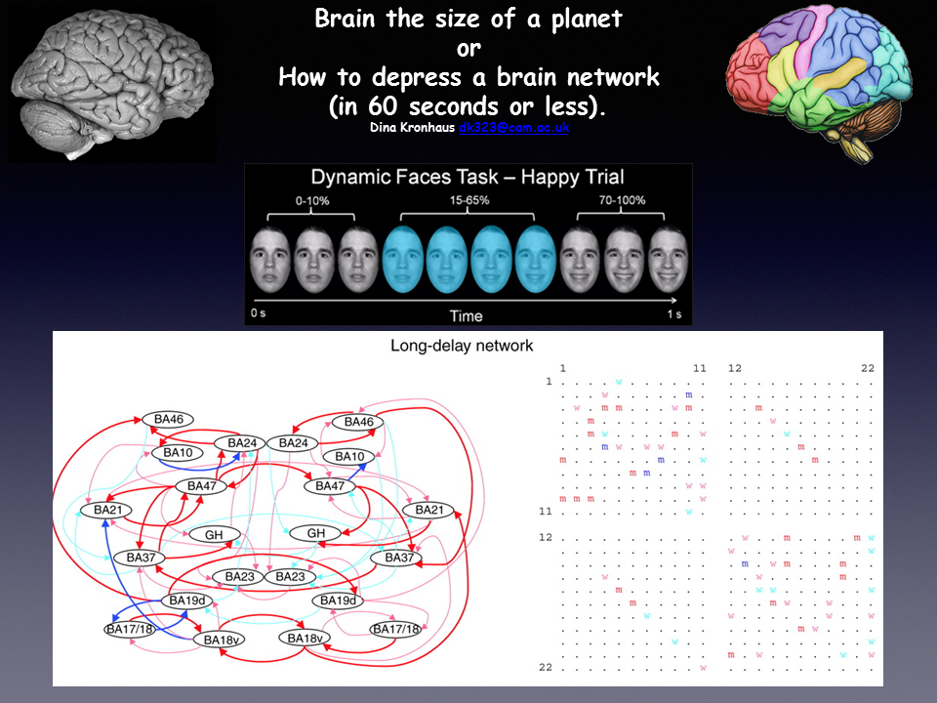Select the left BA19d node
Screen dimensions: 937x703
pyautogui.click(x=188, y=600)
